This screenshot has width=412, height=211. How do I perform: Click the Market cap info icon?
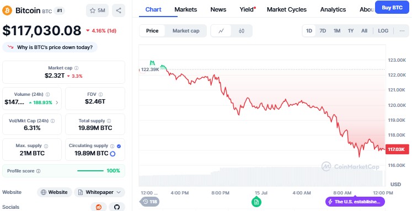coord(76,68)
